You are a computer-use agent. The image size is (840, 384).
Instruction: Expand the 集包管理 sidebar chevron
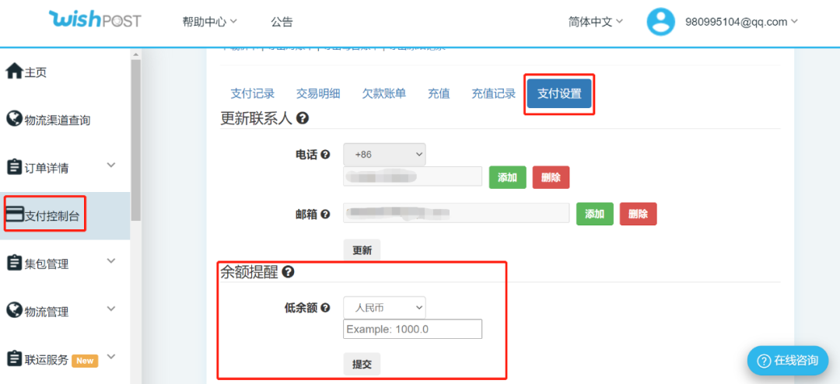pos(111,261)
